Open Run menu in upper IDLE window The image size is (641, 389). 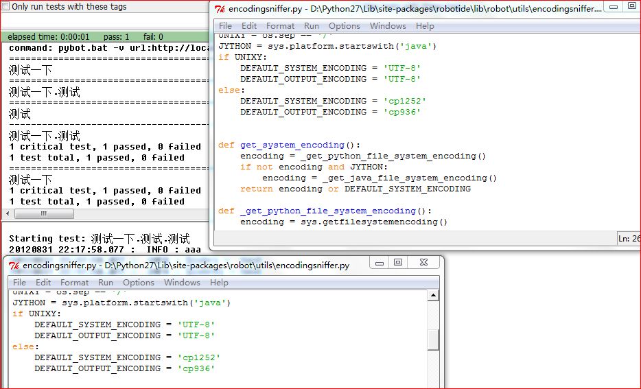[312, 26]
